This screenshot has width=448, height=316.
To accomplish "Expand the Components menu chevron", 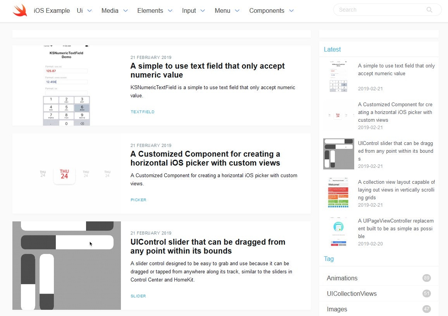I will click(x=291, y=10).
